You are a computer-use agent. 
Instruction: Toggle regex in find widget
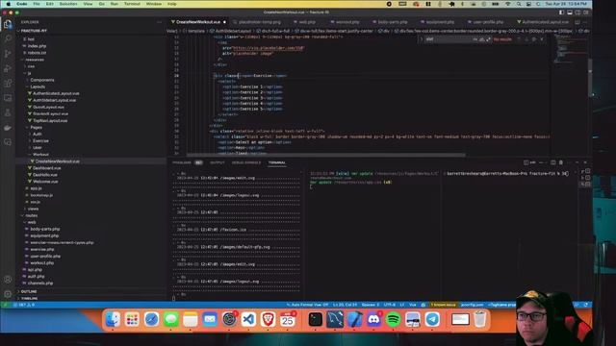coord(488,39)
